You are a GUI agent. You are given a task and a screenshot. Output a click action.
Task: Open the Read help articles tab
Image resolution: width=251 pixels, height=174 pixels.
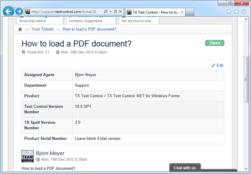point(40,20)
